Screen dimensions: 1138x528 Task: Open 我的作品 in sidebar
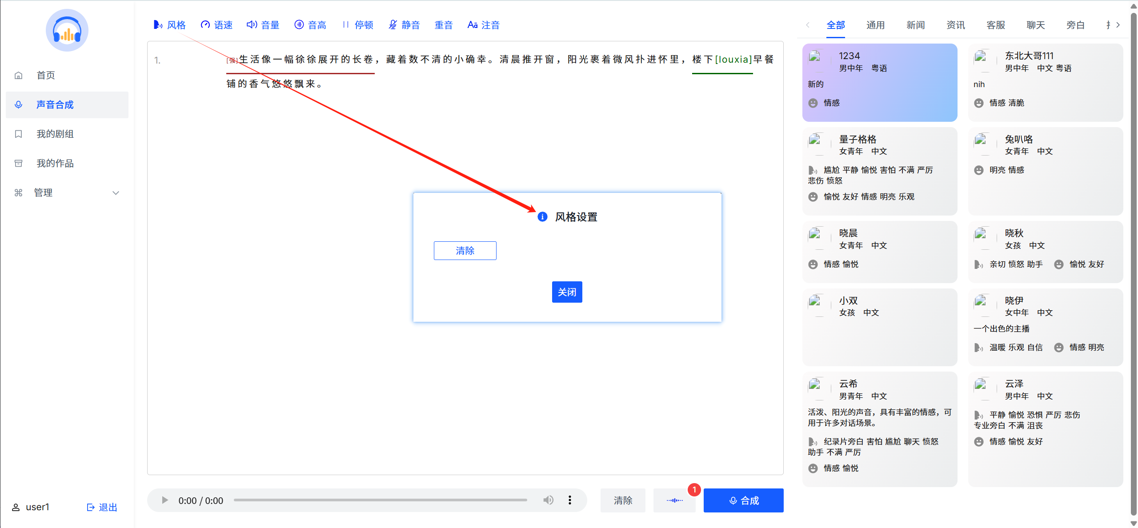tap(67, 163)
